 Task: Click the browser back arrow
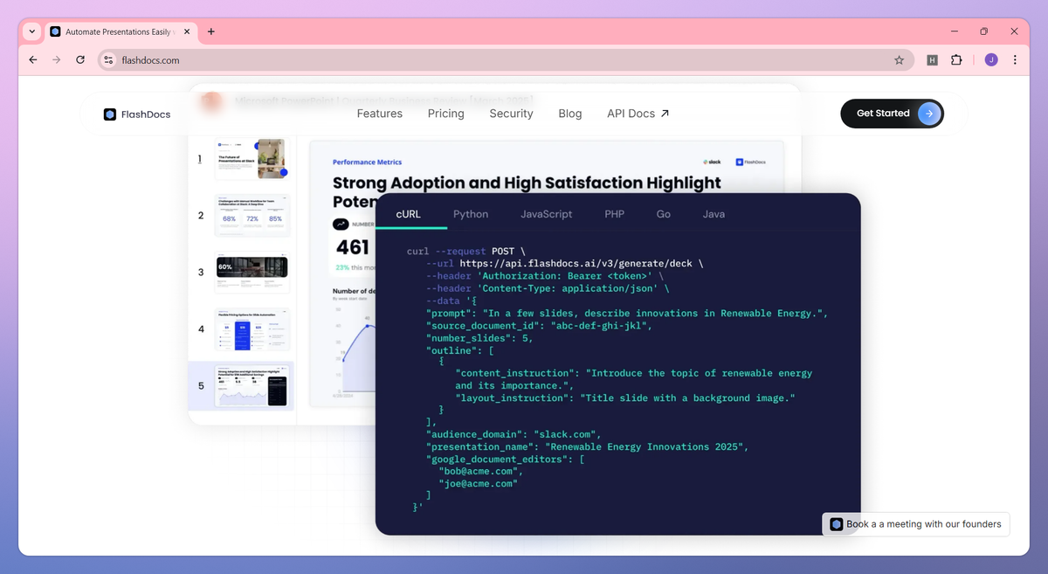[33, 60]
